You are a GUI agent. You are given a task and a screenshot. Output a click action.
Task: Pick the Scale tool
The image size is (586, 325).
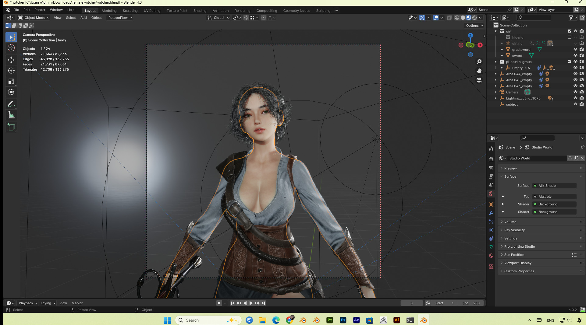point(11,81)
